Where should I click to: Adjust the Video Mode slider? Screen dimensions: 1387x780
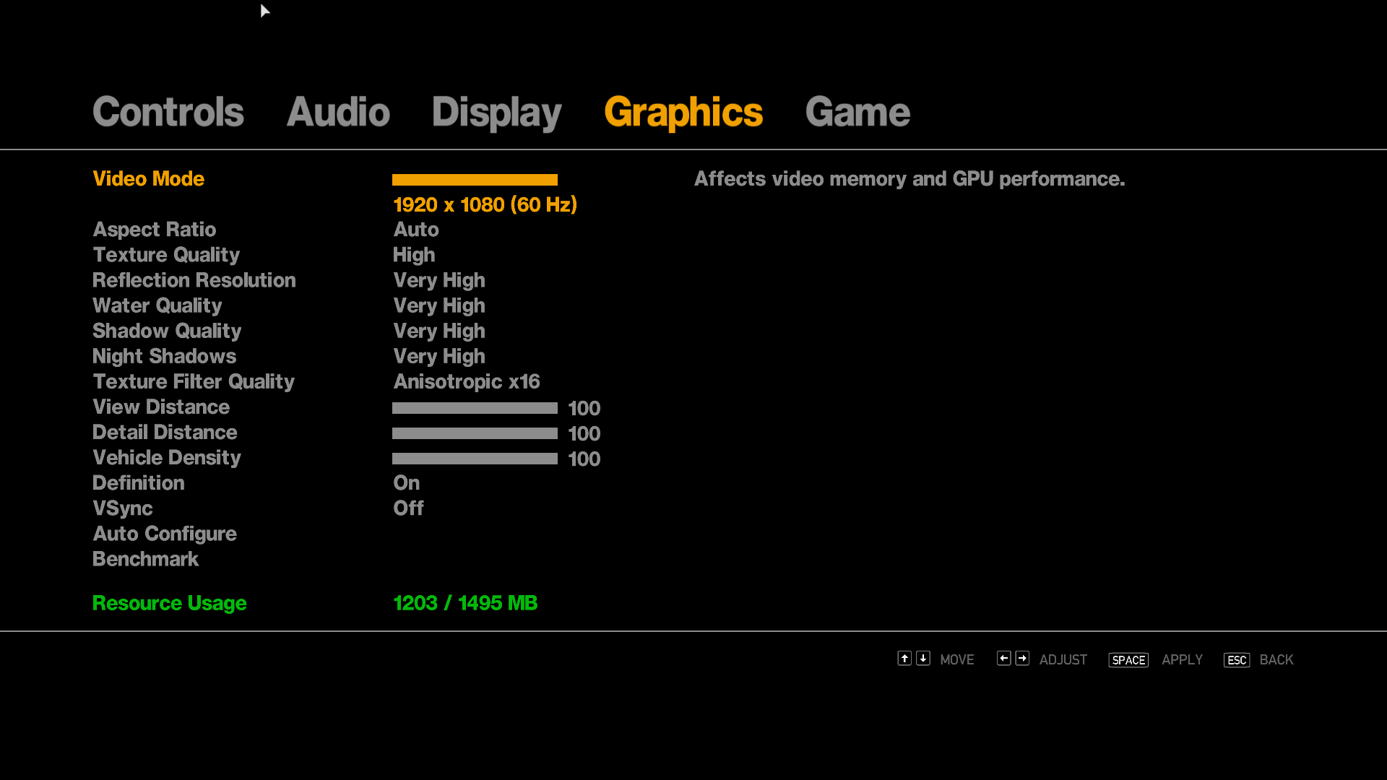(x=475, y=179)
